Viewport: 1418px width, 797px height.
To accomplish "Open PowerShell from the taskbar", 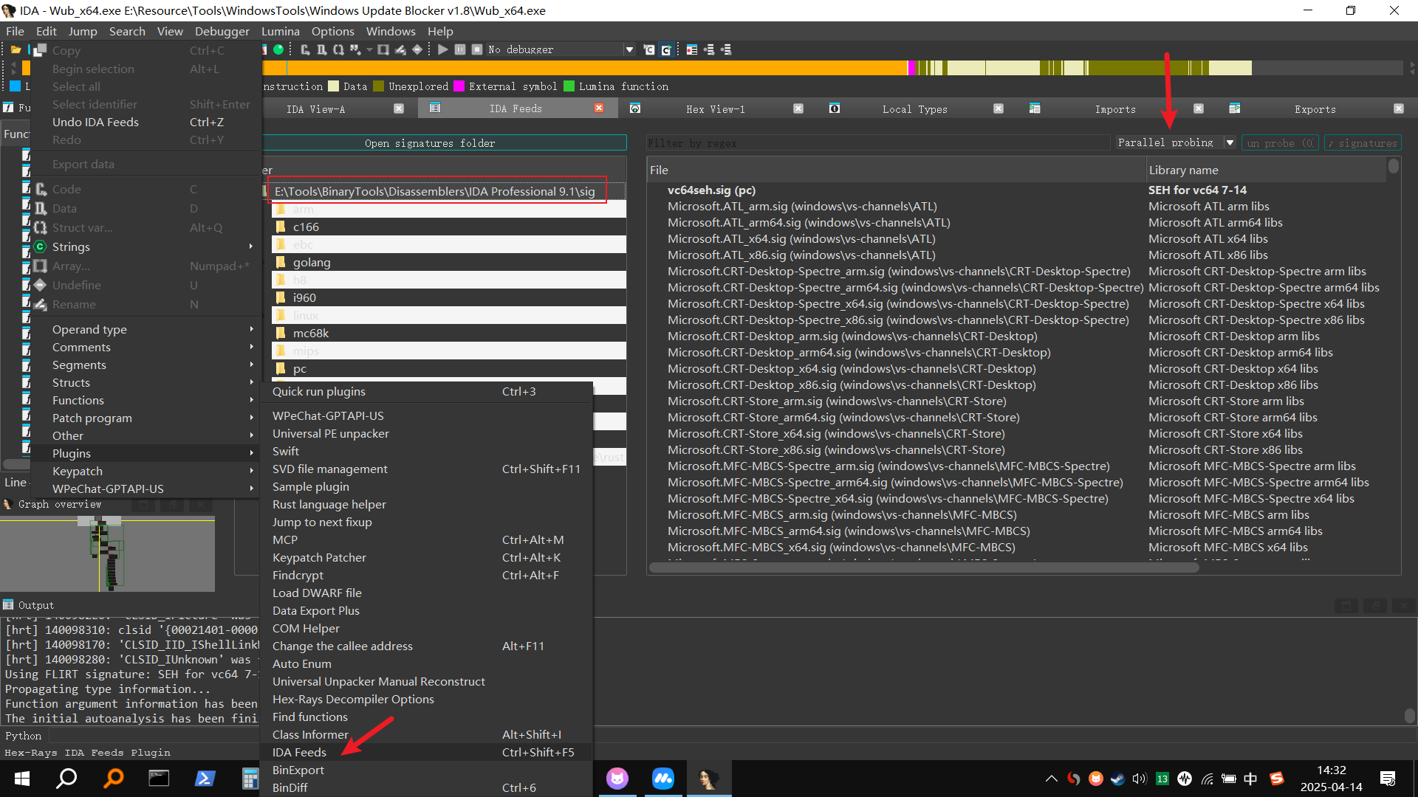I will coord(205,778).
